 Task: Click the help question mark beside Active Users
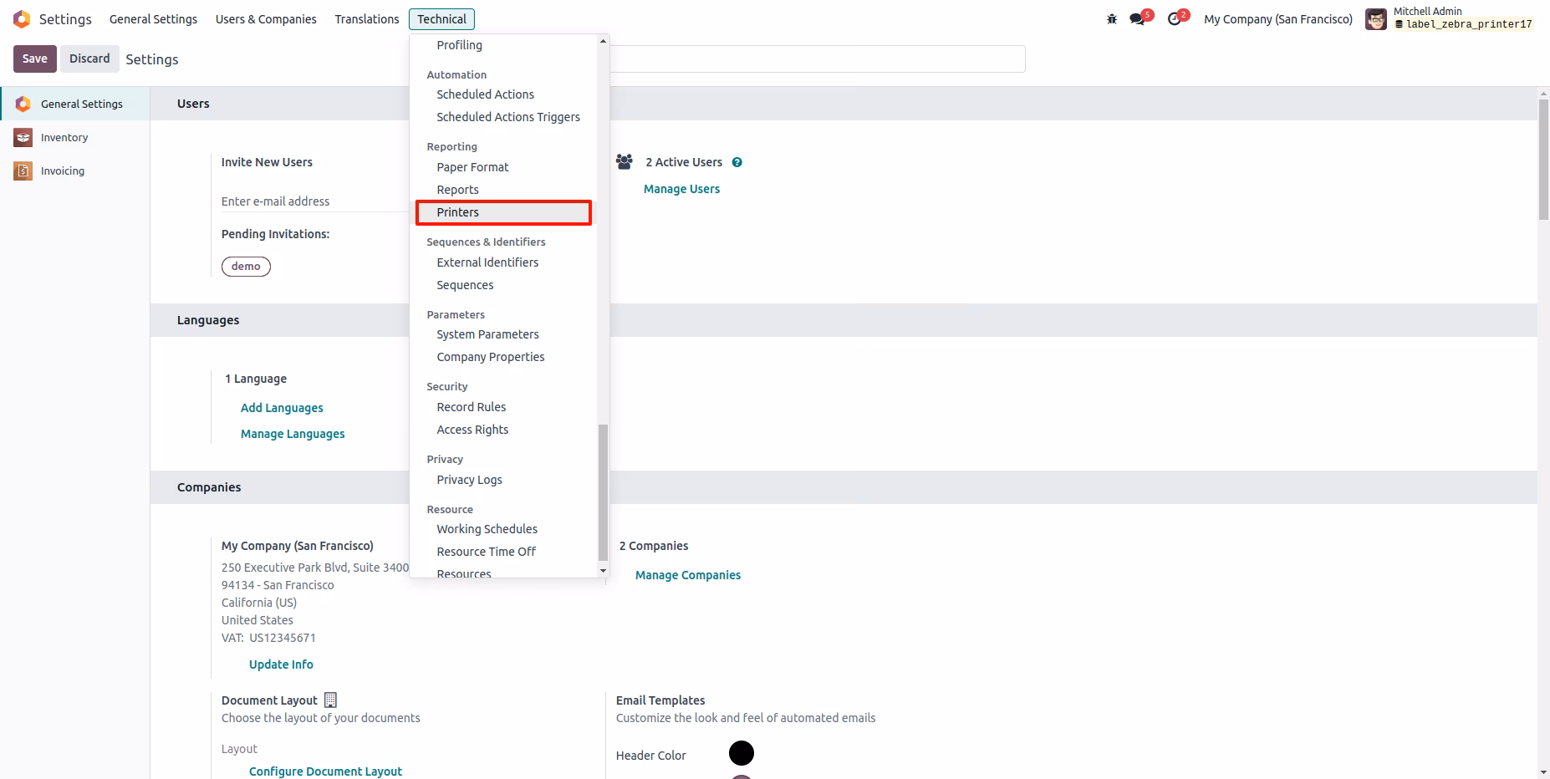[737, 162]
